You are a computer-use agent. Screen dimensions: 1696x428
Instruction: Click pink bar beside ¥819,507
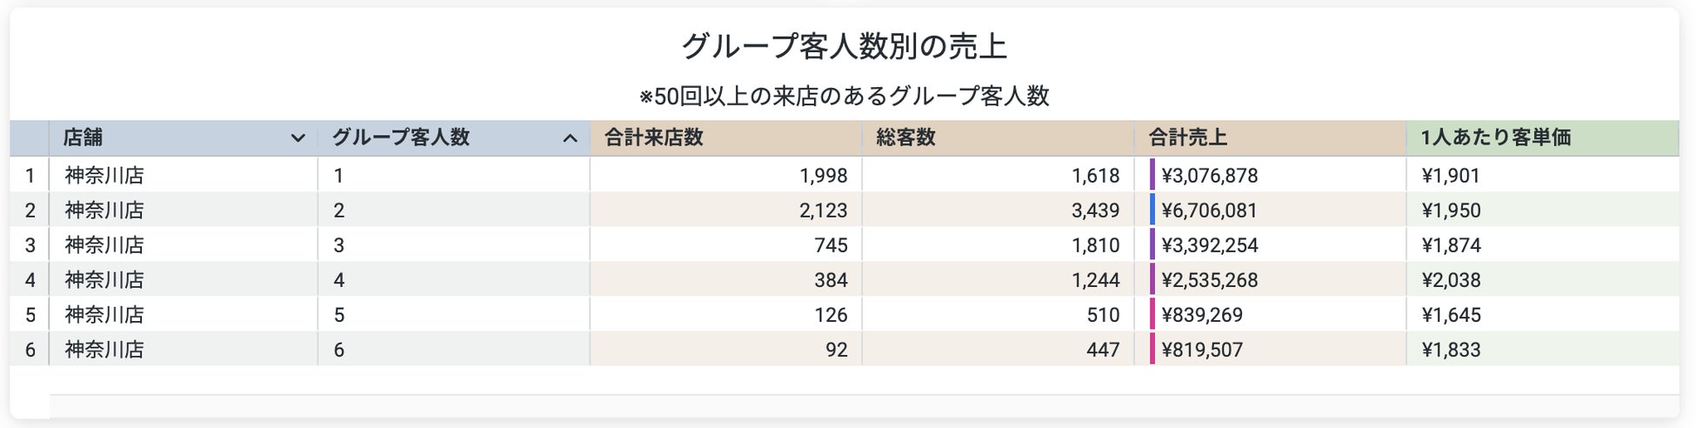[x=1152, y=349]
